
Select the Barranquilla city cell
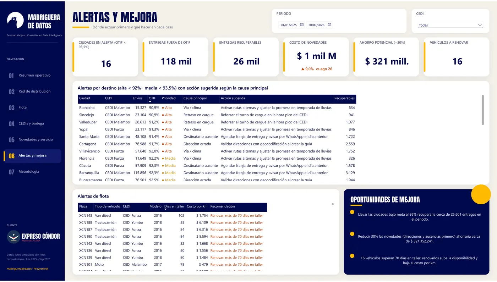point(89,173)
